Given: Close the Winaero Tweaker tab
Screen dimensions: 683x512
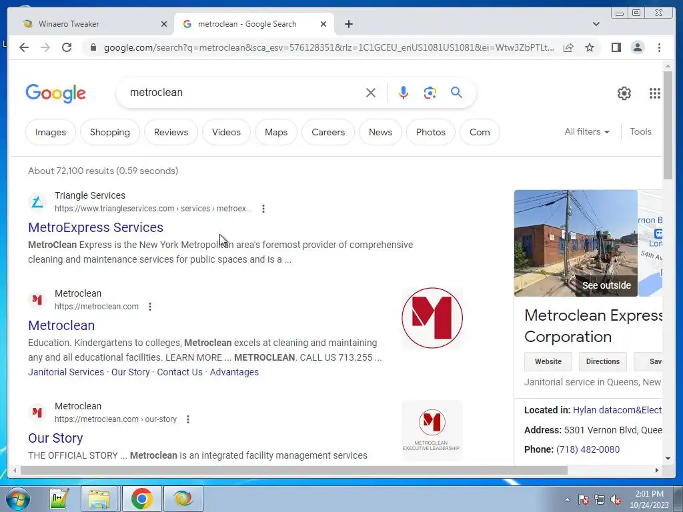Looking at the screenshot, I should [164, 24].
